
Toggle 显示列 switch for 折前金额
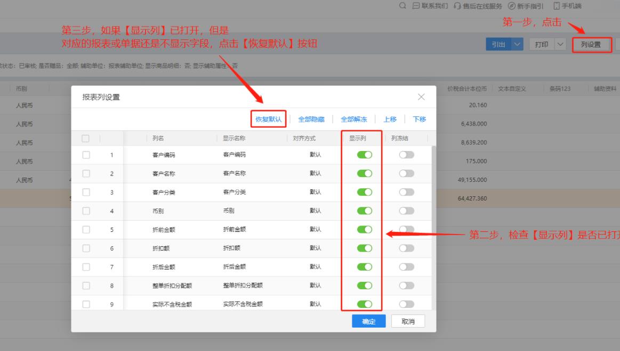[x=365, y=229]
